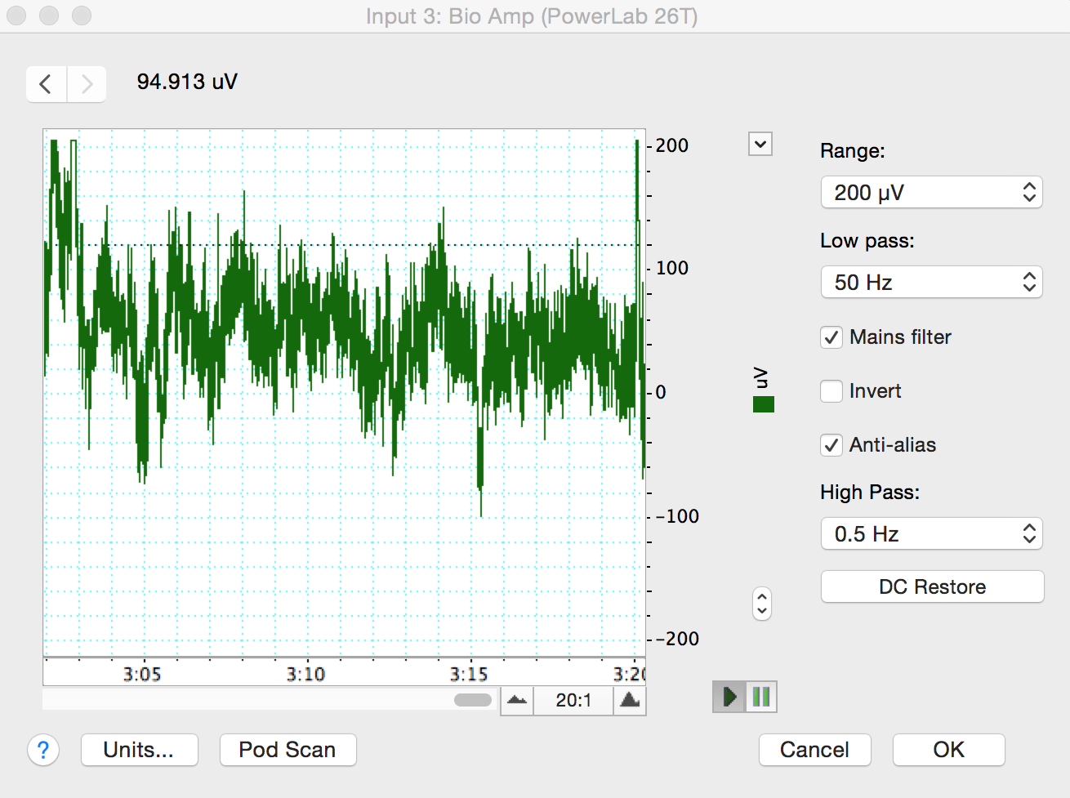Start signal scrolling with the play button
Viewport: 1070px width, 798px height.
point(729,697)
